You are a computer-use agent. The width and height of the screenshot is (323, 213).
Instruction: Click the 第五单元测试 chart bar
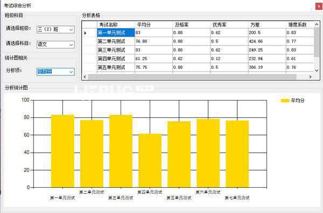click(179, 154)
